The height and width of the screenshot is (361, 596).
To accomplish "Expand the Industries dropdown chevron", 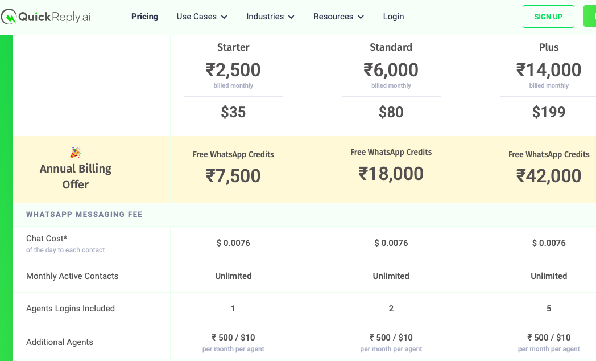I will click(291, 17).
